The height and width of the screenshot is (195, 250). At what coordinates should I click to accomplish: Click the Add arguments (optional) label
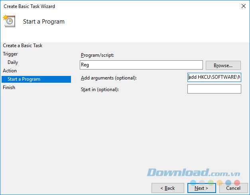(108, 78)
